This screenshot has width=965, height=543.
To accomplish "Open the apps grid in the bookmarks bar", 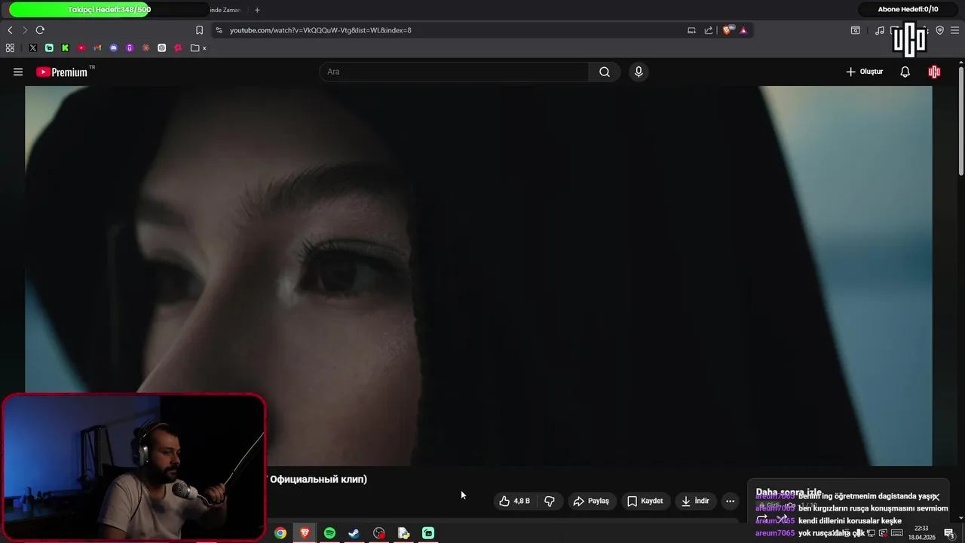I will point(10,48).
